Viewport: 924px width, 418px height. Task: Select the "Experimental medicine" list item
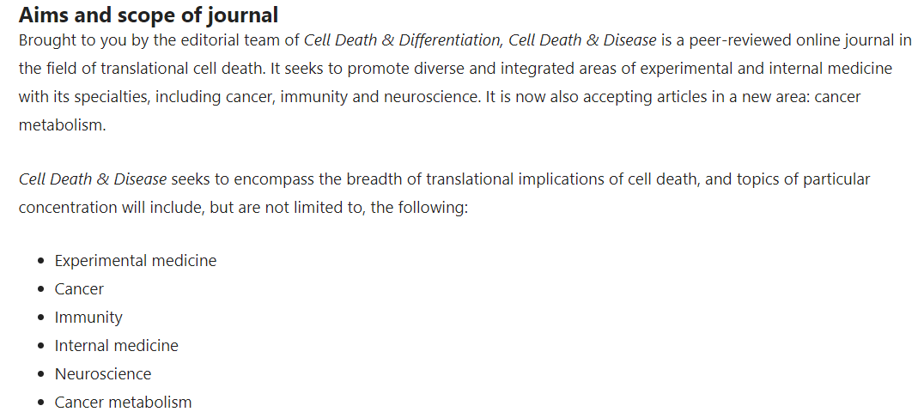click(x=136, y=261)
